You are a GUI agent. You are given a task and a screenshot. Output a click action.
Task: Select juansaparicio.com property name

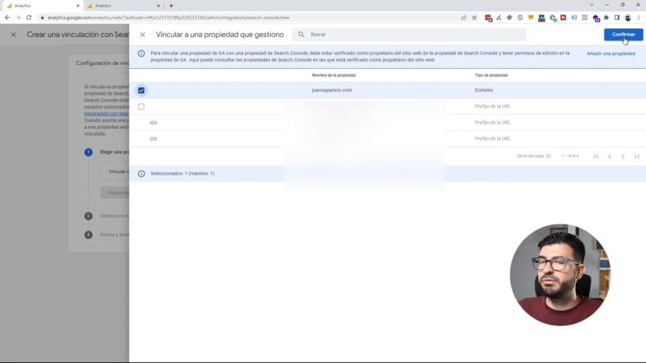(x=332, y=90)
